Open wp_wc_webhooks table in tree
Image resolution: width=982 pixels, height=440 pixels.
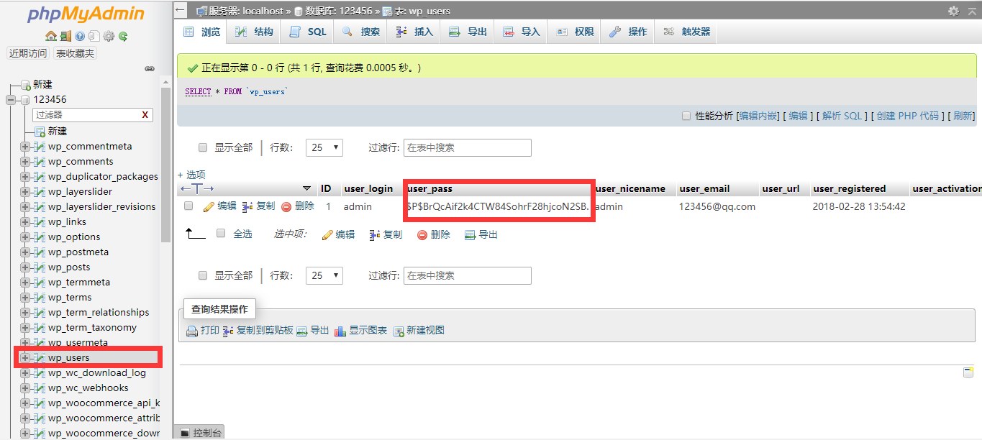coord(88,388)
